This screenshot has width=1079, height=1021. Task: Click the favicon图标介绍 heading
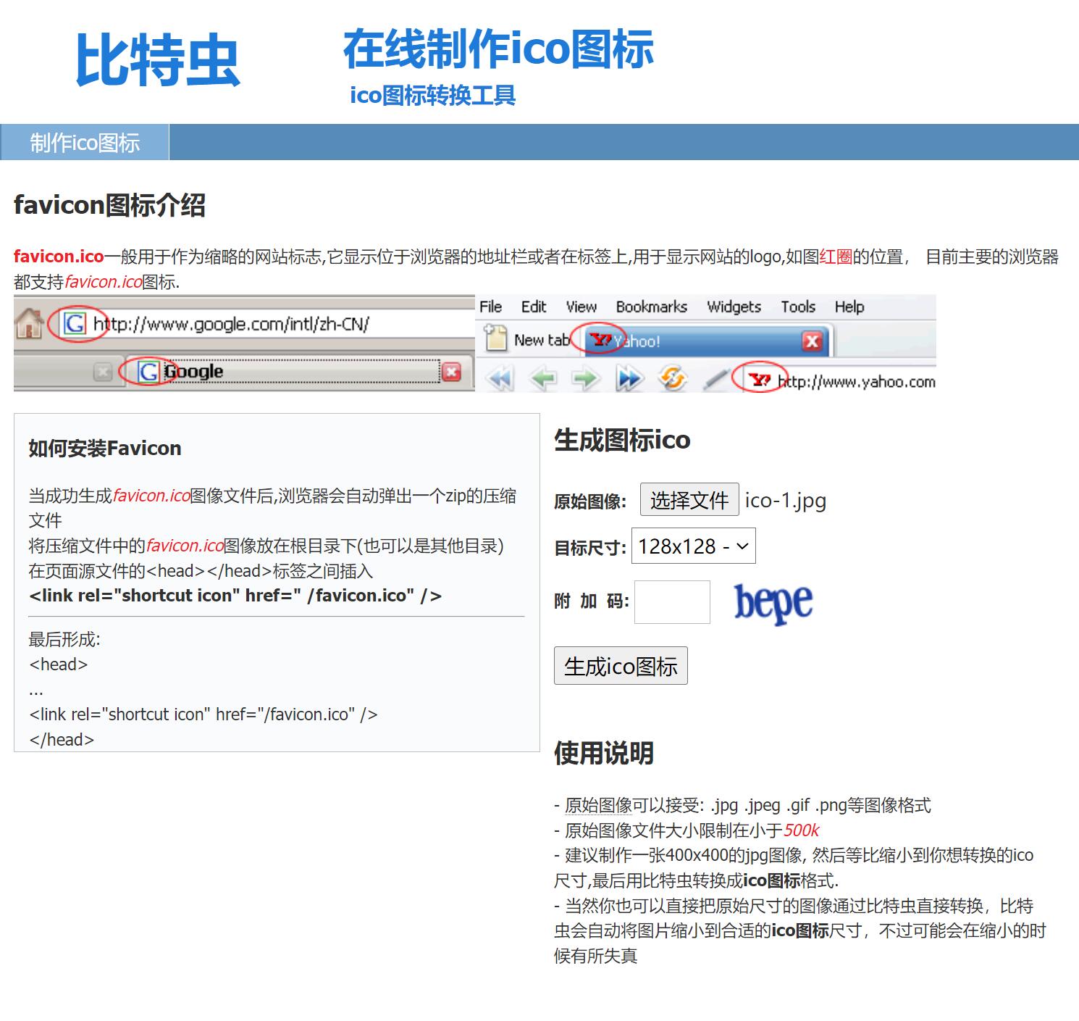coord(109,205)
